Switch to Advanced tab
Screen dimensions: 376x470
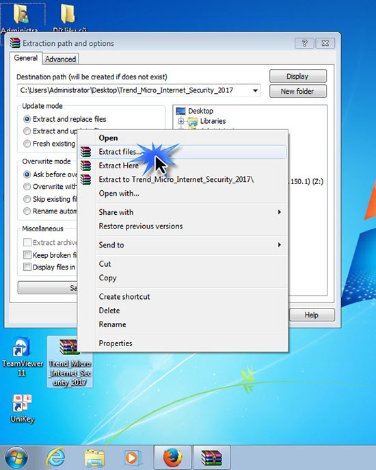[x=61, y=59]
